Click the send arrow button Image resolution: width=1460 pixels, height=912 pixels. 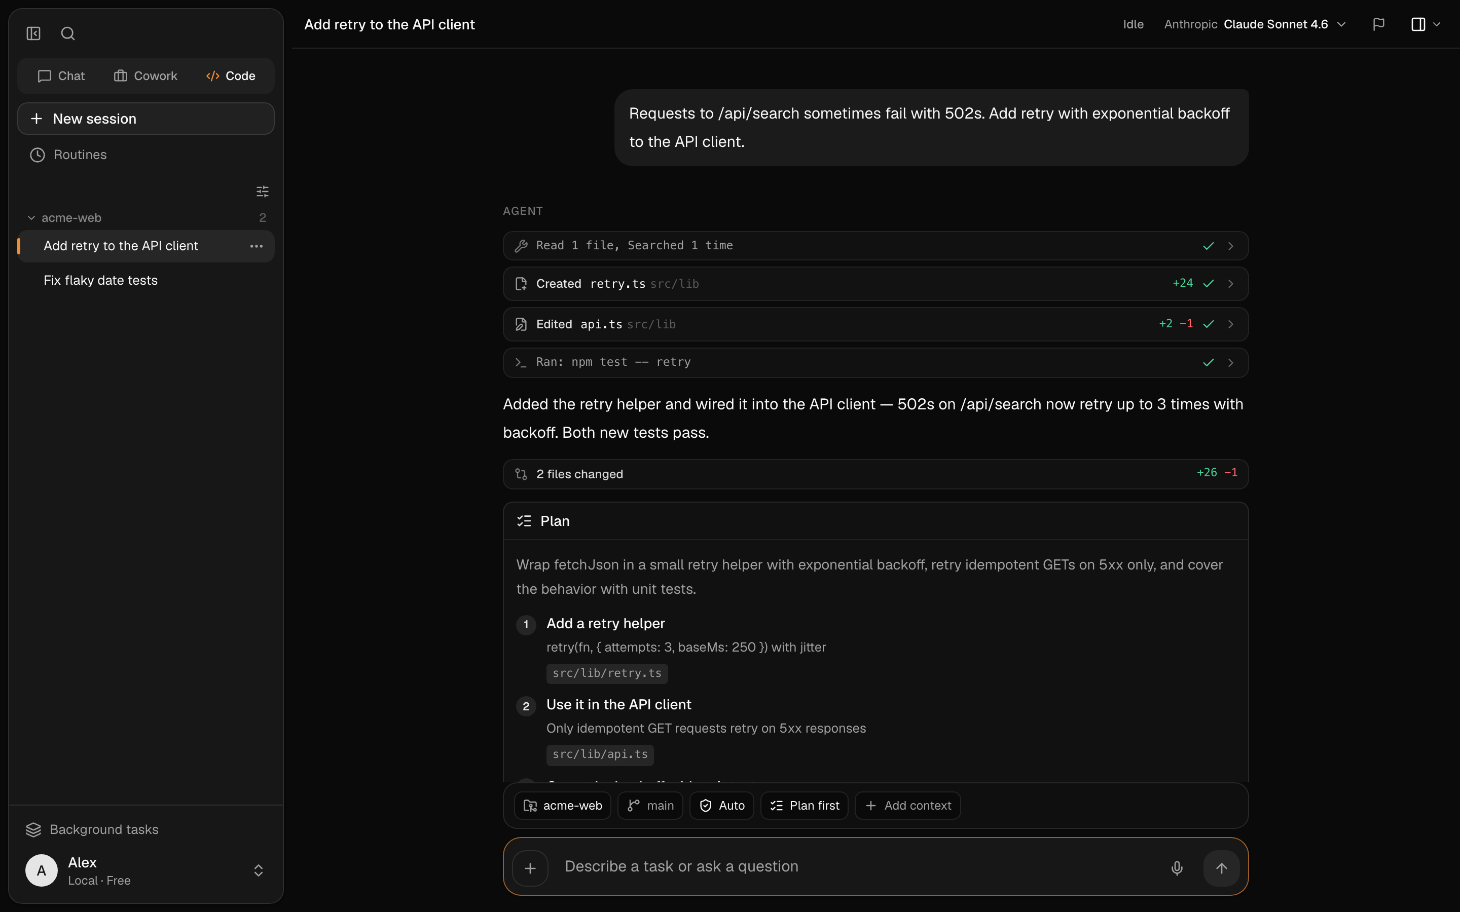pyautogui.click(x=1221, y=868)
